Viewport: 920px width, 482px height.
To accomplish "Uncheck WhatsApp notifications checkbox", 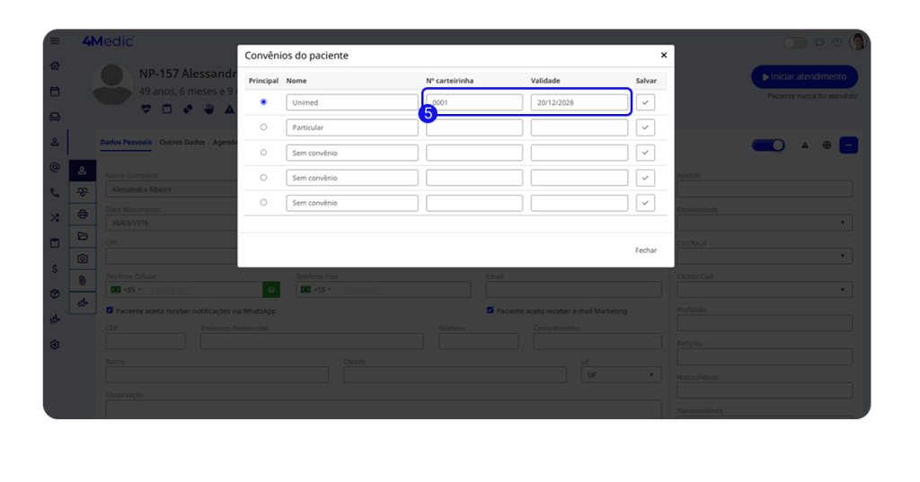I will pos(110,311).
